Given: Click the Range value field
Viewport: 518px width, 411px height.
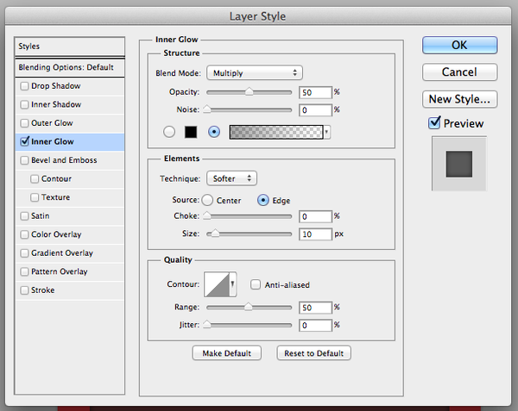Looking at the screenshot, I should coord(315,308).
